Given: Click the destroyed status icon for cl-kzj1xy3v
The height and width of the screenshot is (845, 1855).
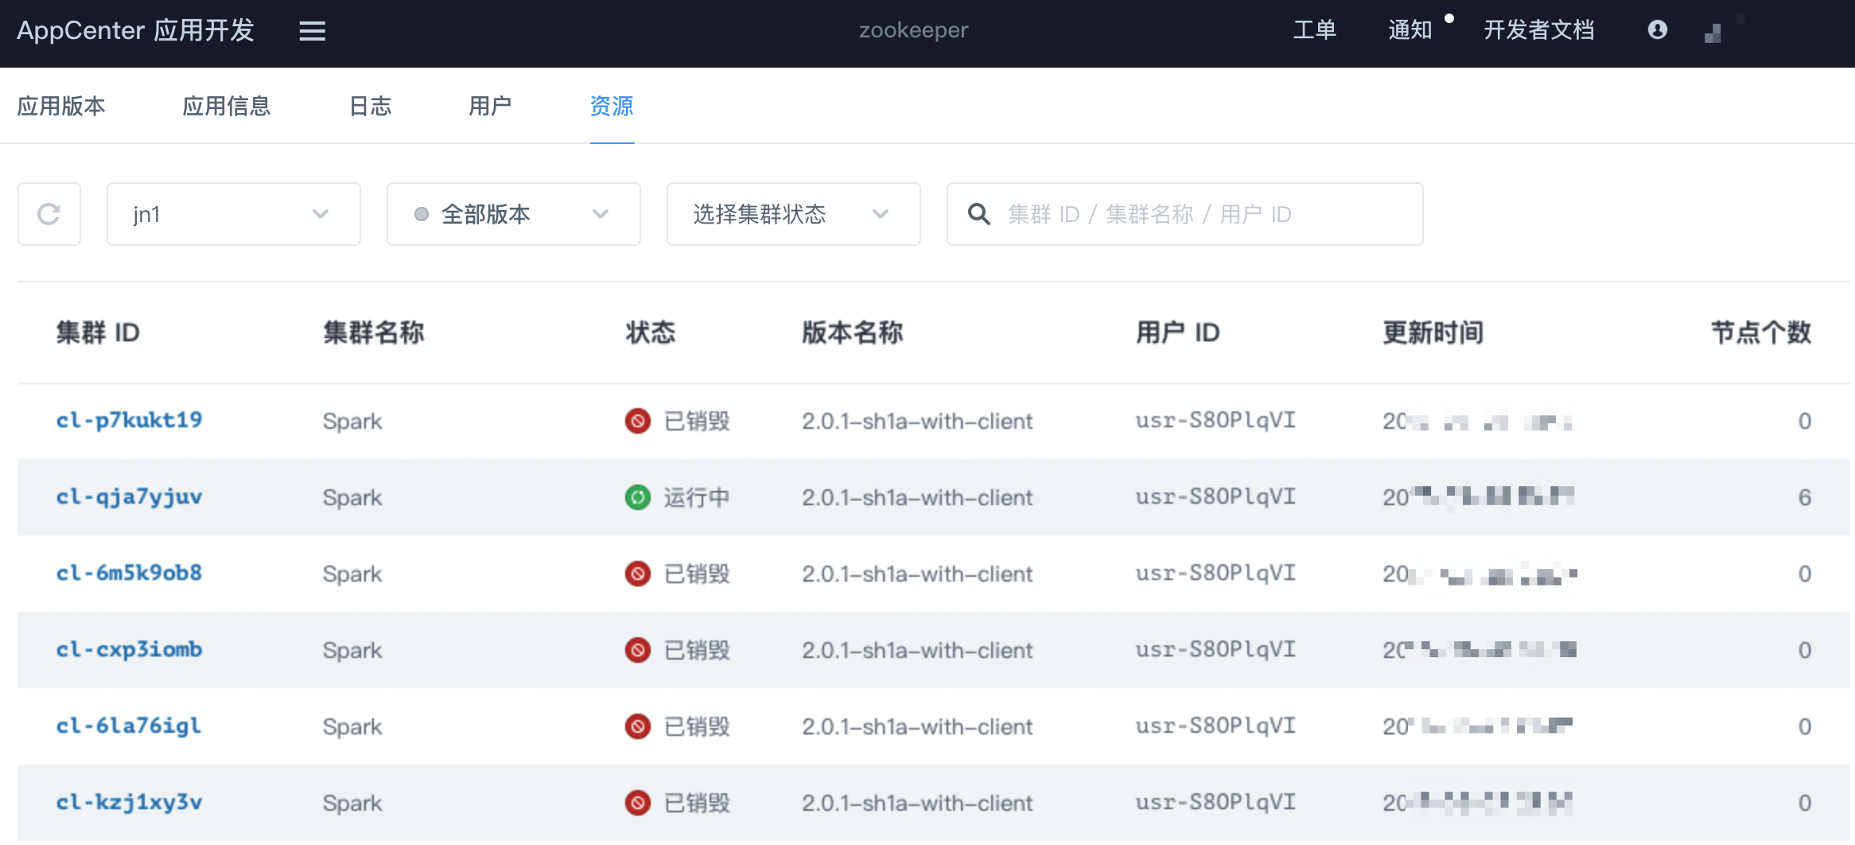Looking at the screenshot, I should (638, 803).
